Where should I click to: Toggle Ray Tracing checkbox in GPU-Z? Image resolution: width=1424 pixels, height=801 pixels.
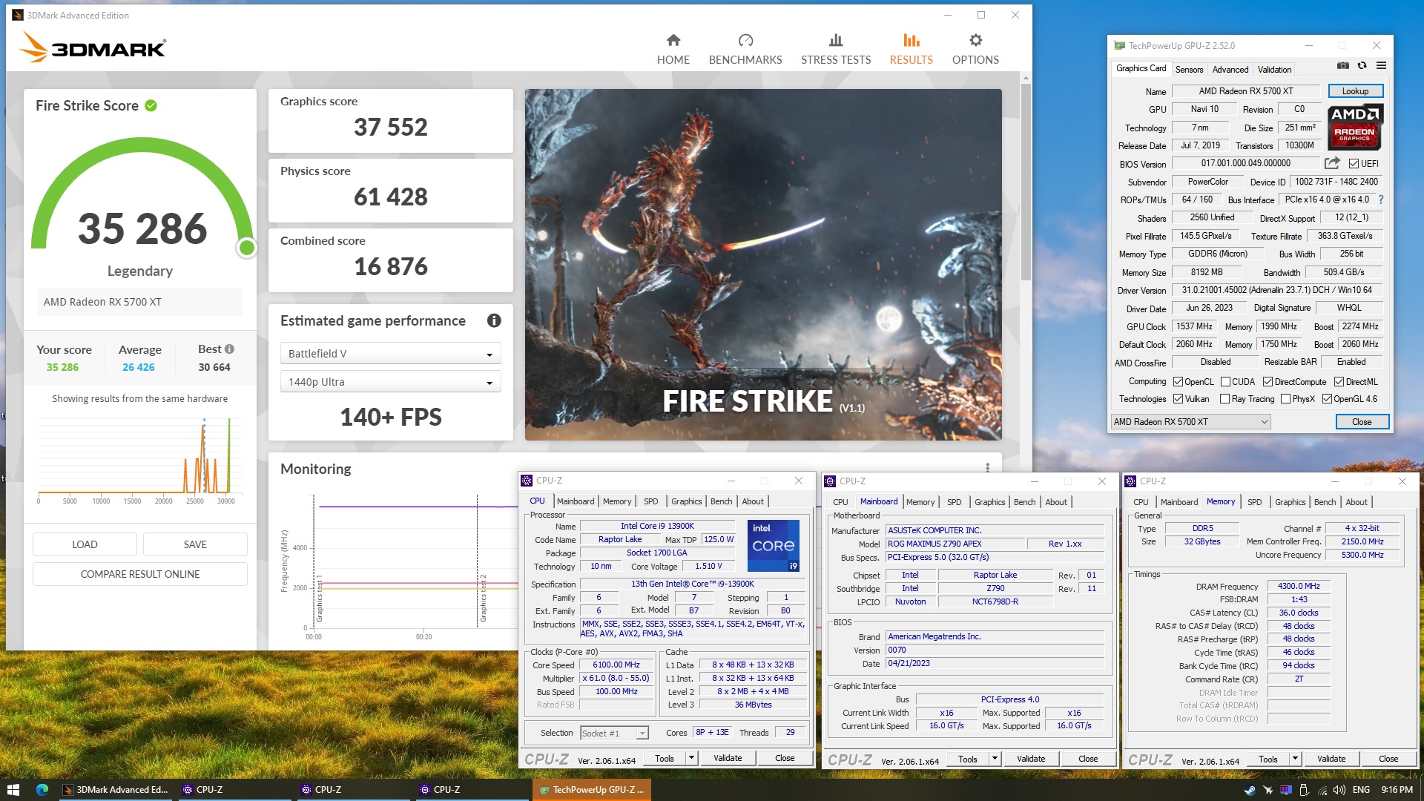click(x=1225, y=399)
